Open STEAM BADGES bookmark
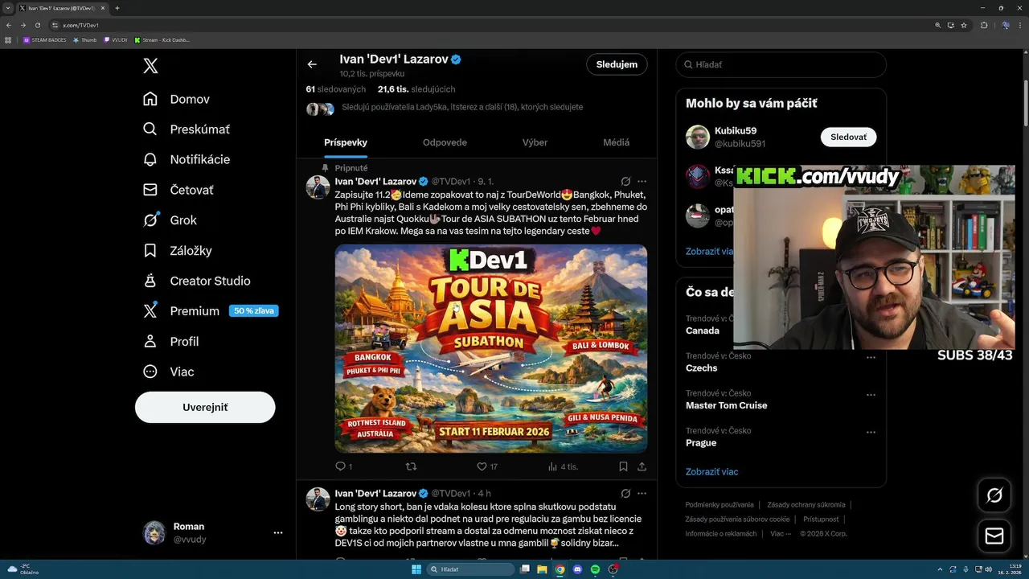1029x579 pixels. pyautogui.click(x=45, y=39)
